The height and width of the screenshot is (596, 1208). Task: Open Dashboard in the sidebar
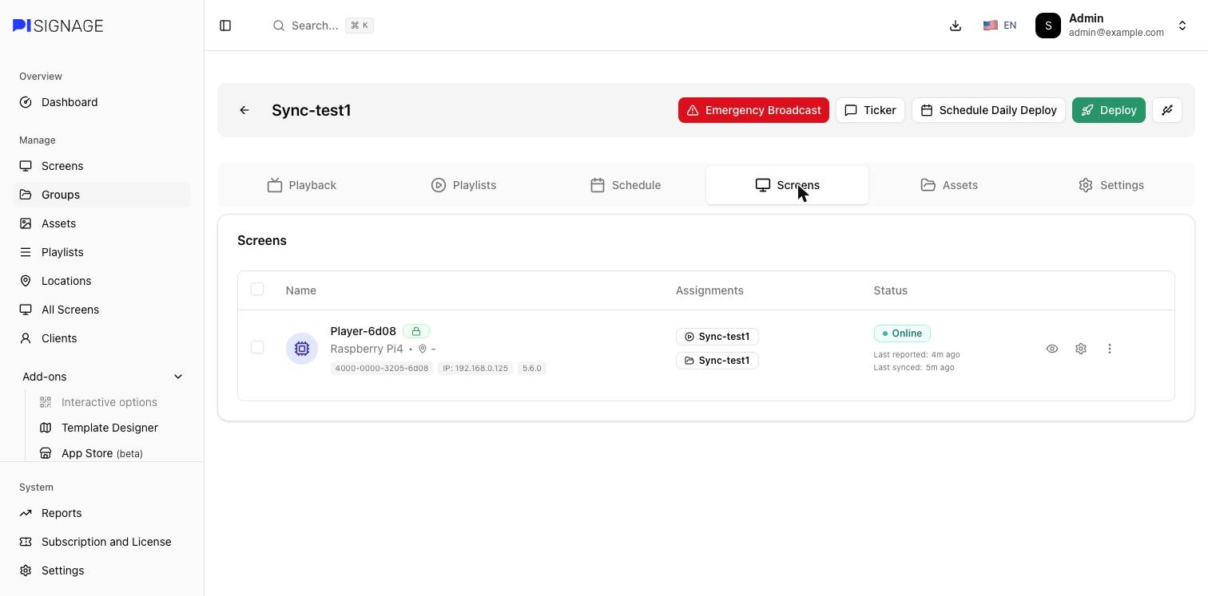[x=102, y=102]
